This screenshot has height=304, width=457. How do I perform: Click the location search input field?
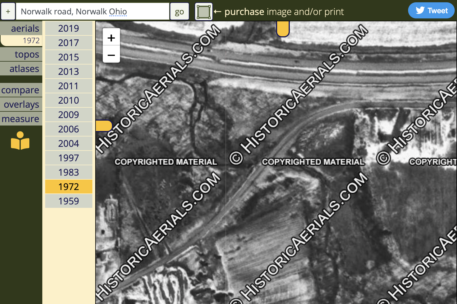(x=92, y=12)
